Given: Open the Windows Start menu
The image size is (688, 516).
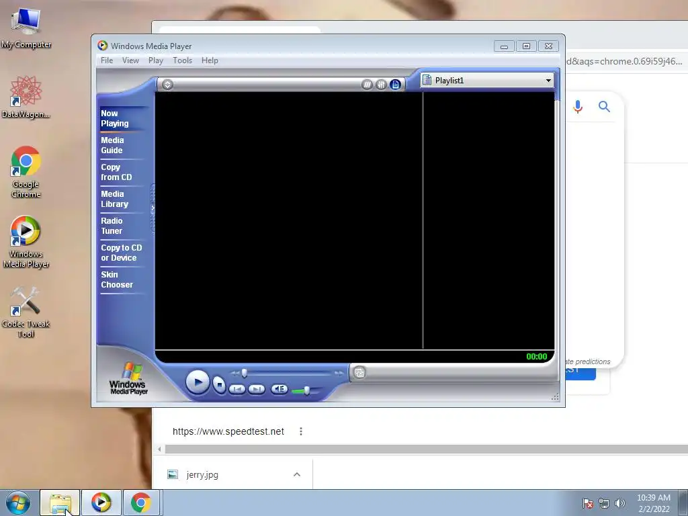Looking at the screenshot, I should point(18,503).
